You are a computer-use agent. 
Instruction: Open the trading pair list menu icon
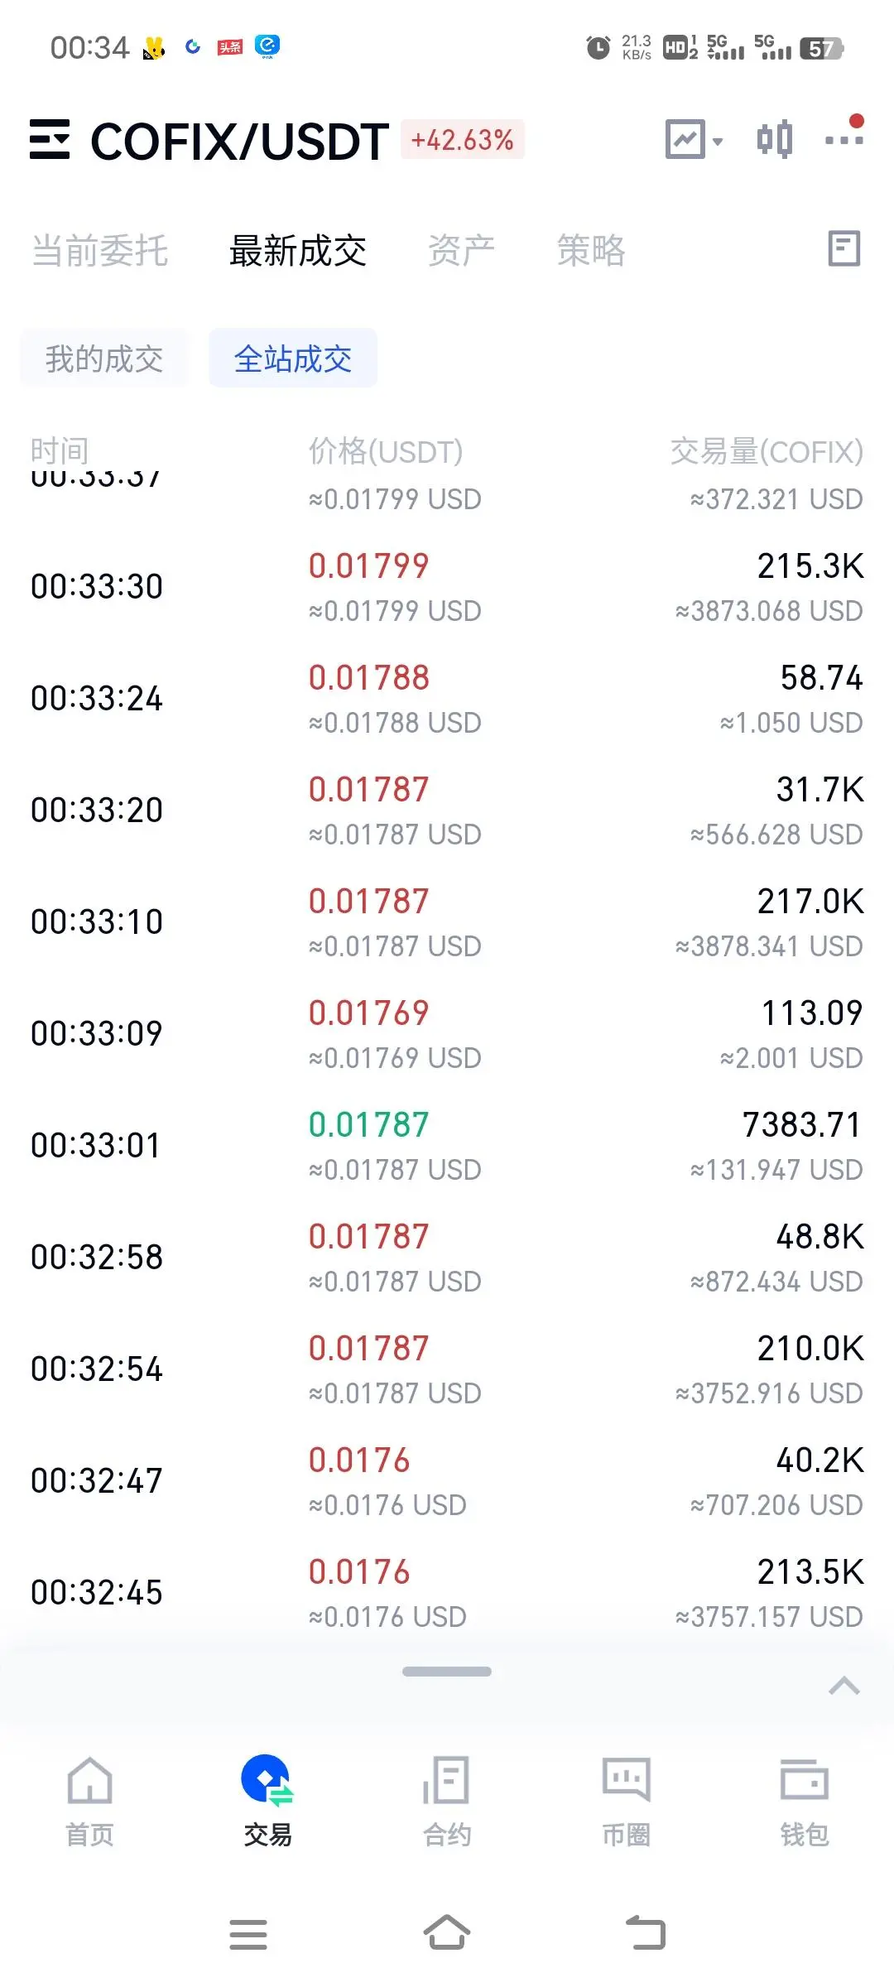49,139
